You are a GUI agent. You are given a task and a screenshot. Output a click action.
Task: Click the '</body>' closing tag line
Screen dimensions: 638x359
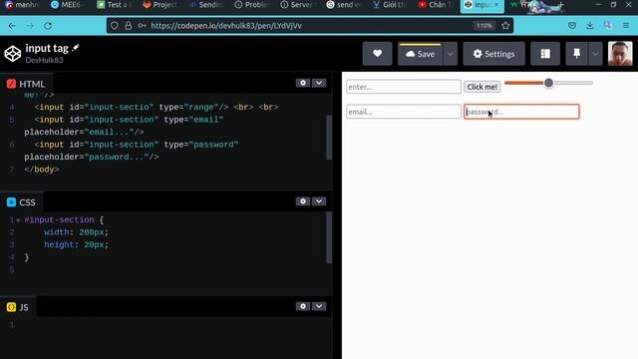tap(42, 170)
